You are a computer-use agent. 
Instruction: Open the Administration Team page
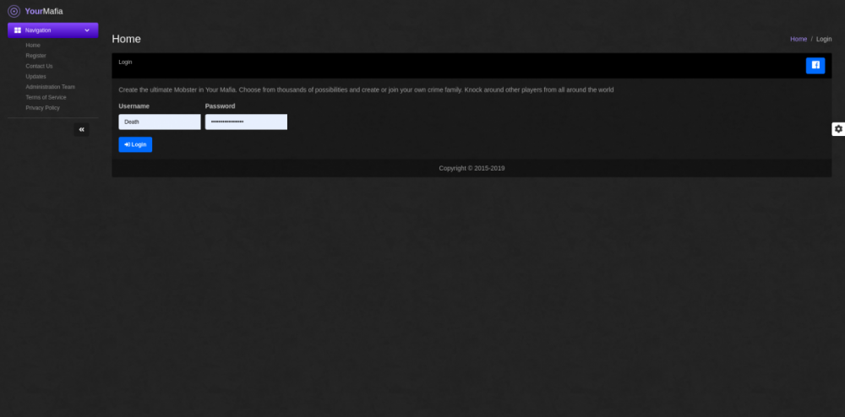pos(50,87)
